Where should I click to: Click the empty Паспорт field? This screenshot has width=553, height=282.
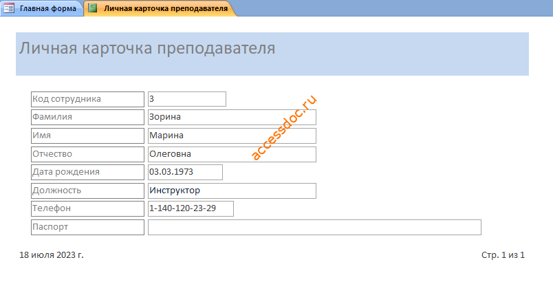(314, 228)
